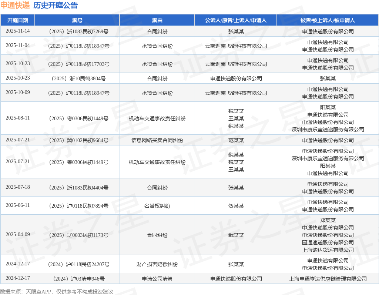379x295 pixels.
Task: Select the date 2025-04-09
Action: click(x=18, y=235)
